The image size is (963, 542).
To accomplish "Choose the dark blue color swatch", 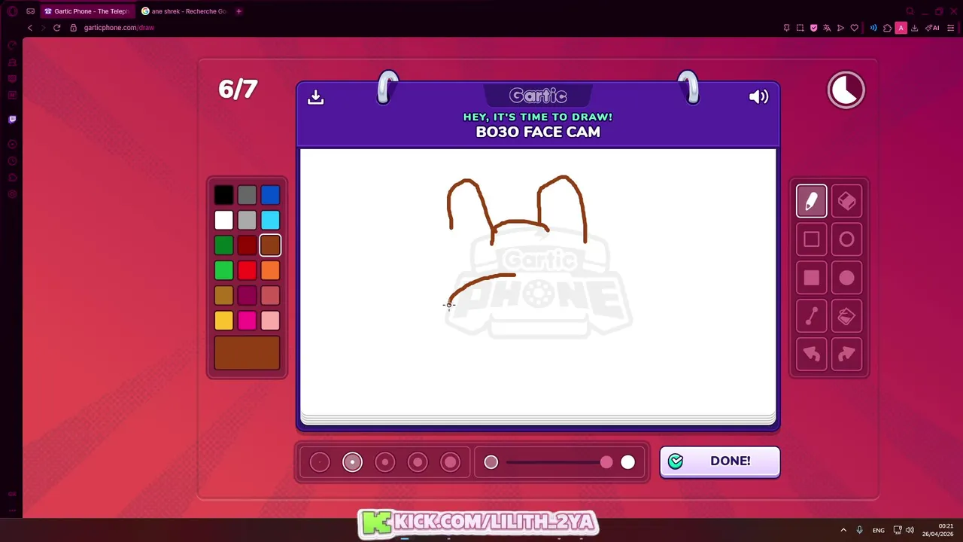I will pyautogui.click(x=270, y=195).
